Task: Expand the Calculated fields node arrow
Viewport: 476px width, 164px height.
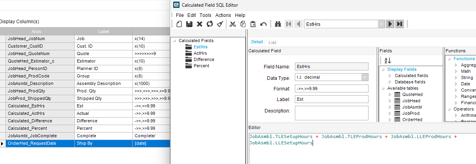Action: (390, 76)
